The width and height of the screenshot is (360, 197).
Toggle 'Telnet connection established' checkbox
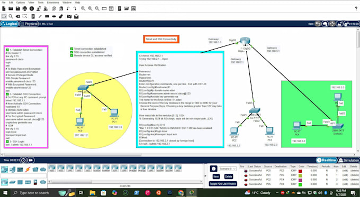click(x=71, y=49)
